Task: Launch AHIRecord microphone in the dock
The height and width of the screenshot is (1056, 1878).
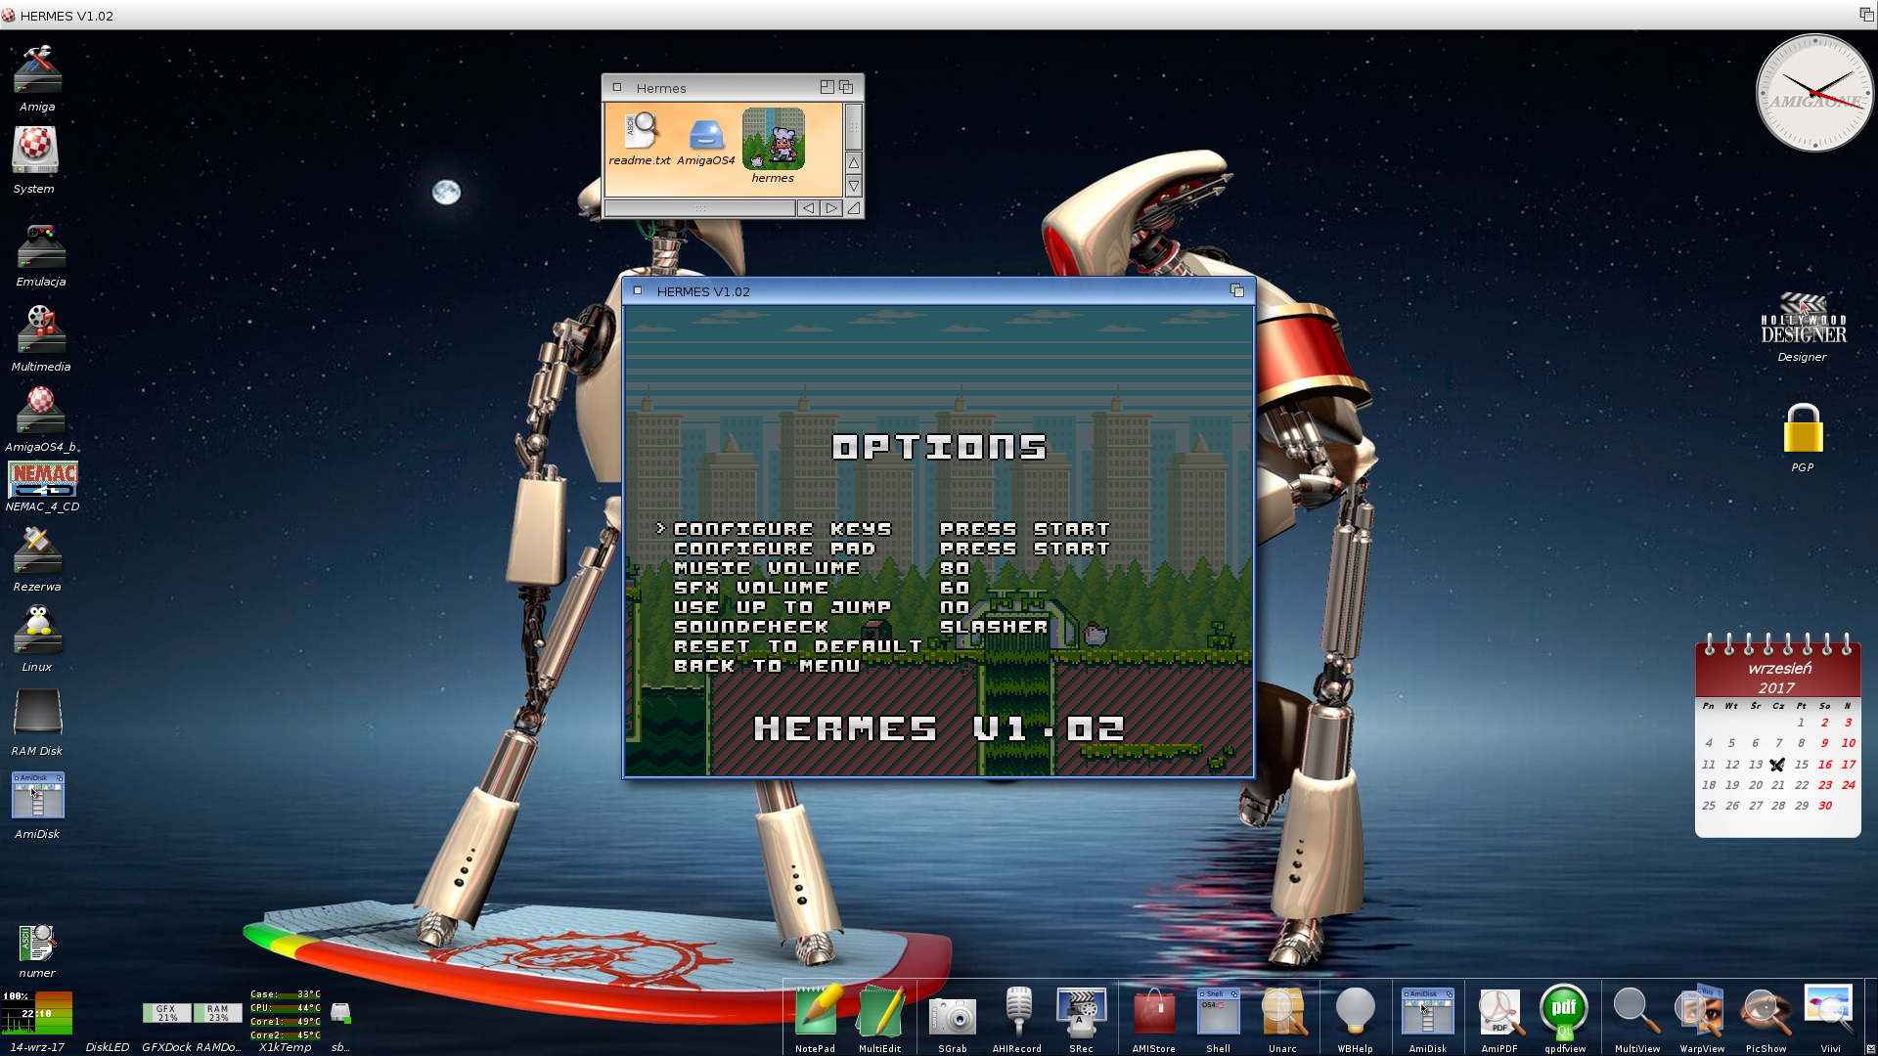Action: [1017, 1011]
